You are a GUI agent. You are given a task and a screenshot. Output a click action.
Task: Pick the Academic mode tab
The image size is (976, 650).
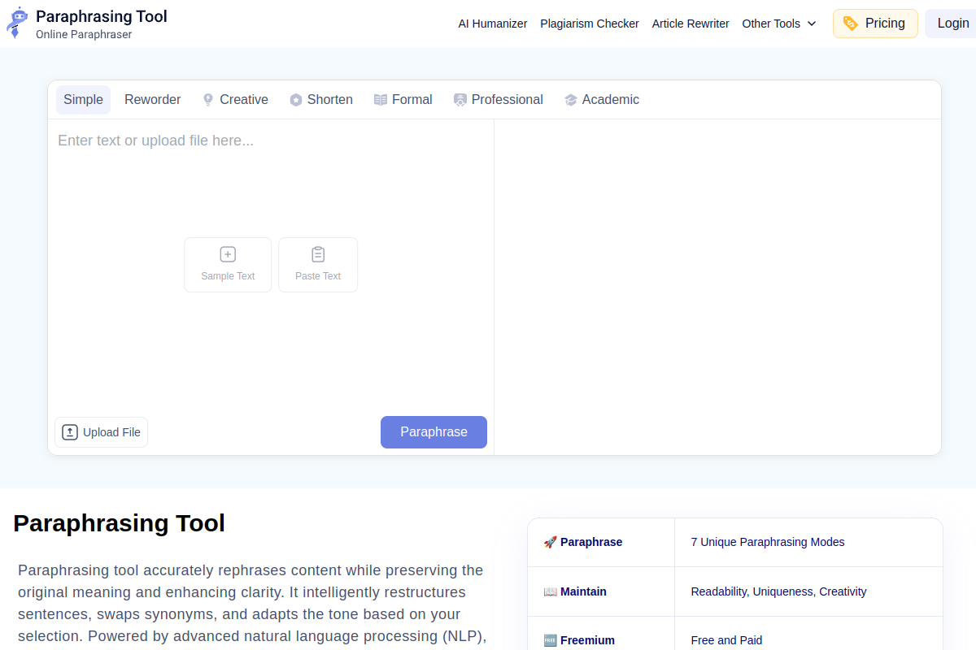click(602, 100)
